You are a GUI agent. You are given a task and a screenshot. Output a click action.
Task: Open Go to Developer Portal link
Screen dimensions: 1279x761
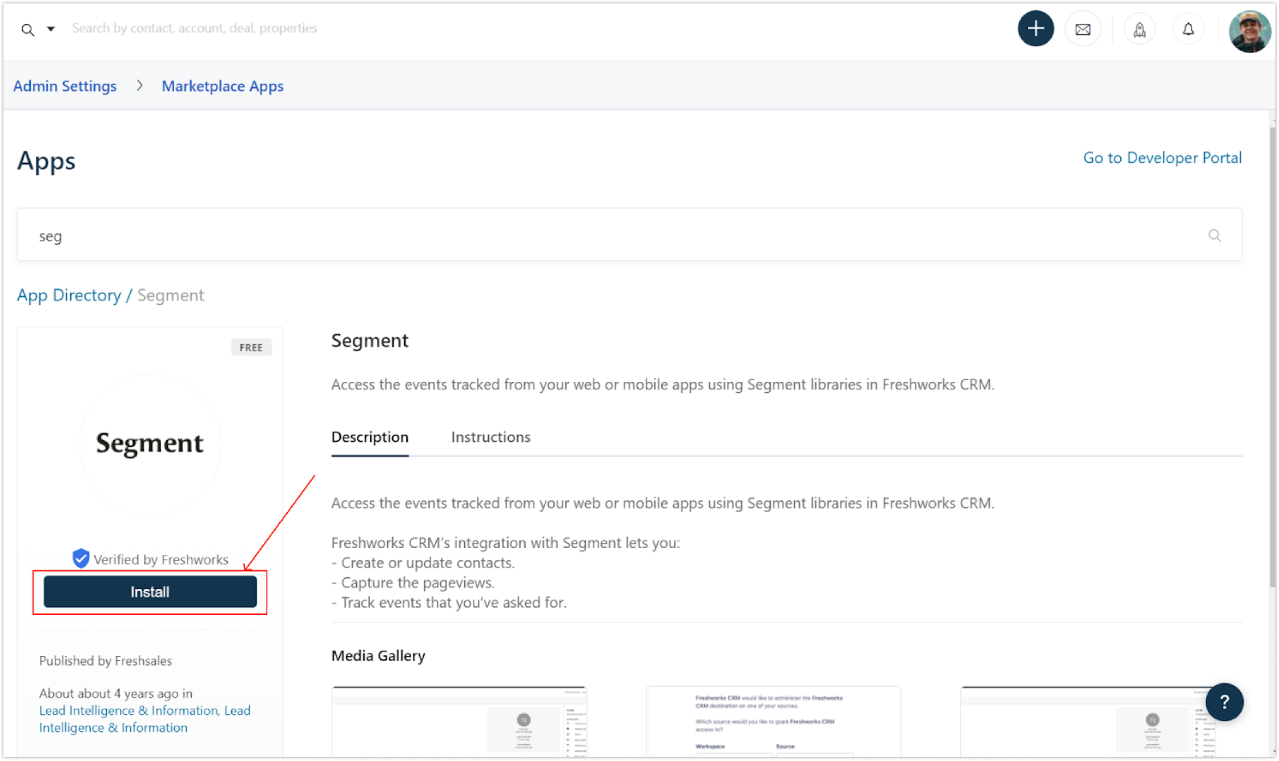click(1162, 158)
